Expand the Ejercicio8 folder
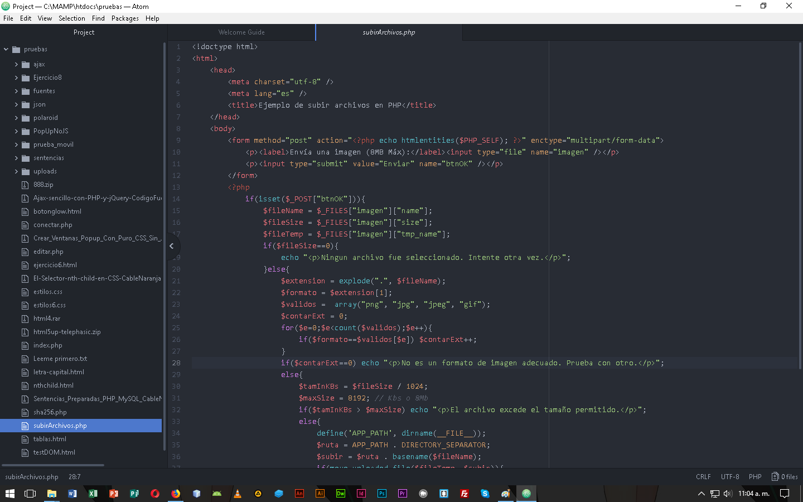Screen dimensions: 803x502 16,78
